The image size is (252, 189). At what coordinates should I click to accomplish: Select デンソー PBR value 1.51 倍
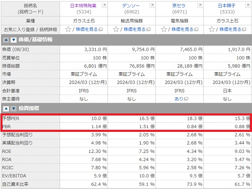tap(146, 127)
